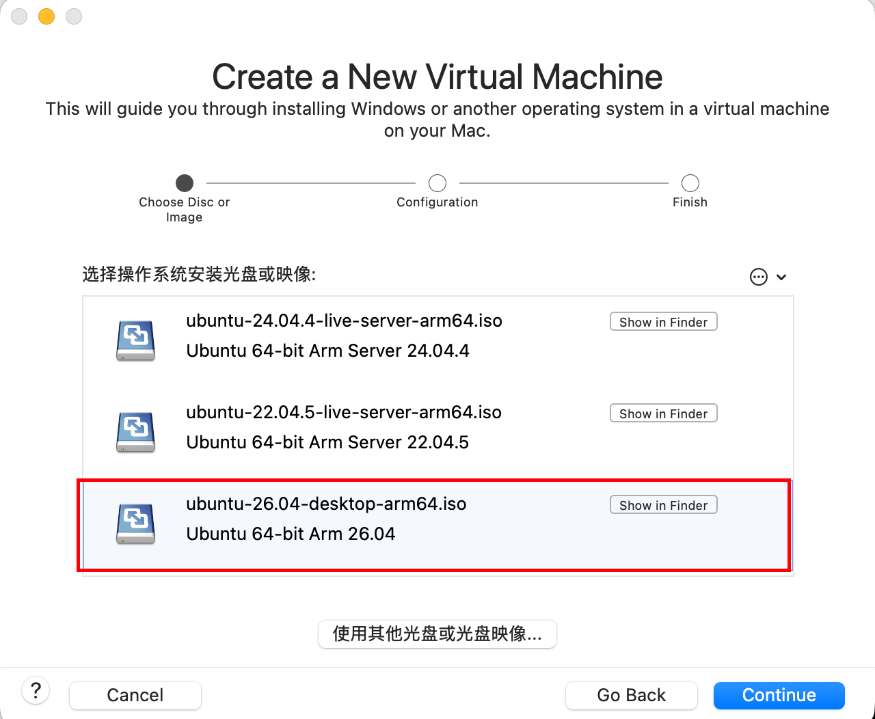Image resolution: width=875 pixels, height=719 pixels.
Task: Click the Ubuntu 64-bit Arm Server 22.04.5 description
Action: click(327, 442)
